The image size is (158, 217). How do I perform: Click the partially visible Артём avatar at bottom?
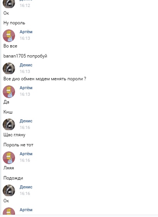(9, 211)
